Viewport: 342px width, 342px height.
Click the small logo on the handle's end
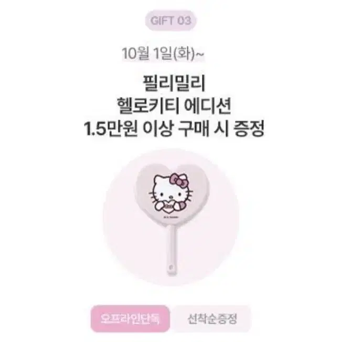point(170,267)
